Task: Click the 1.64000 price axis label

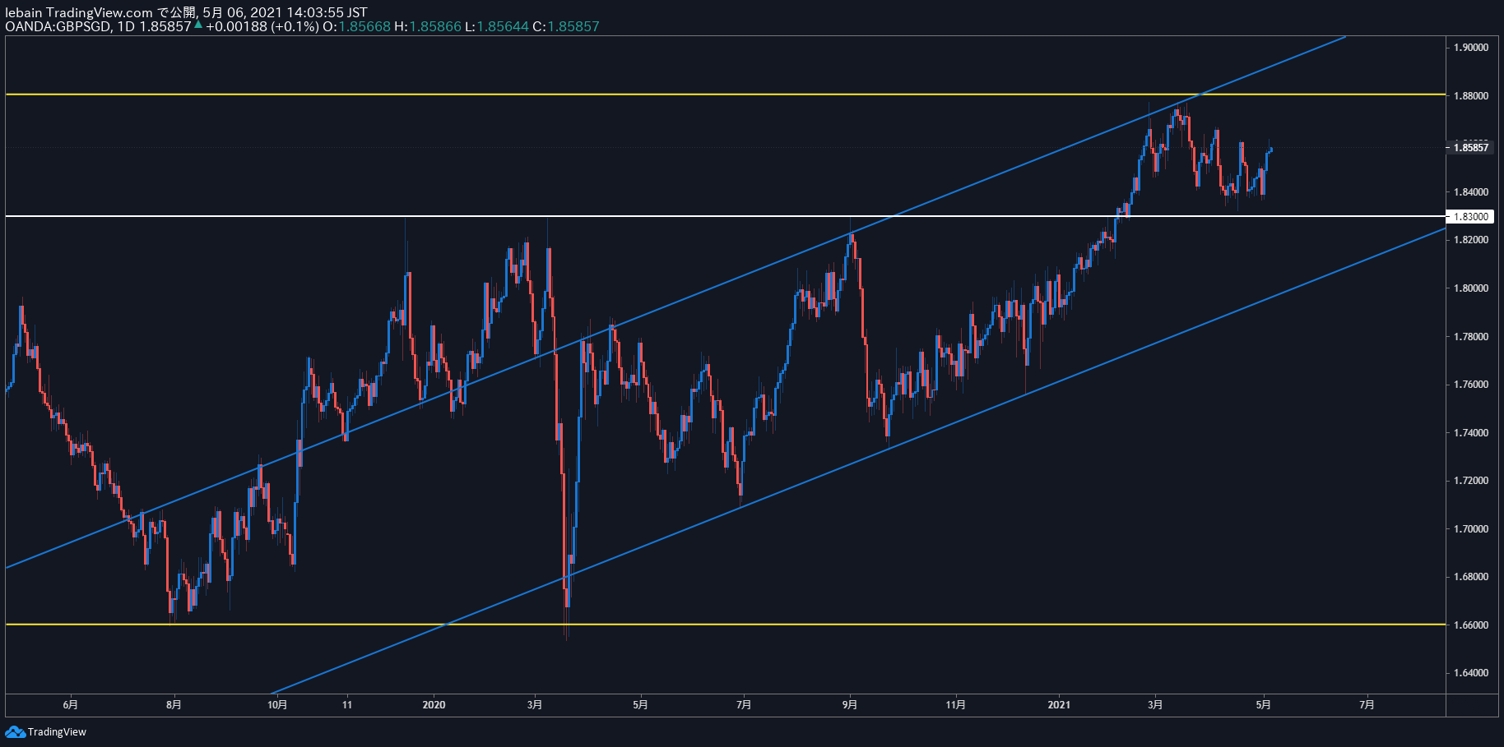Action: tap(1470, 673)
